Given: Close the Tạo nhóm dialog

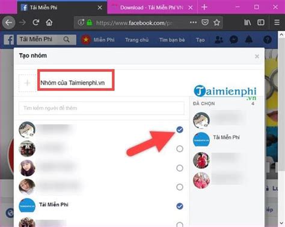Looking at the screenshot, I should pos(257,56).
